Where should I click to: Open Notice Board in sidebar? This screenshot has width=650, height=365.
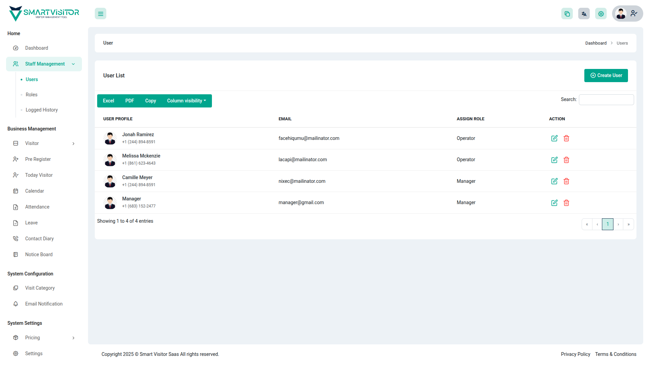tap(39, 254)
